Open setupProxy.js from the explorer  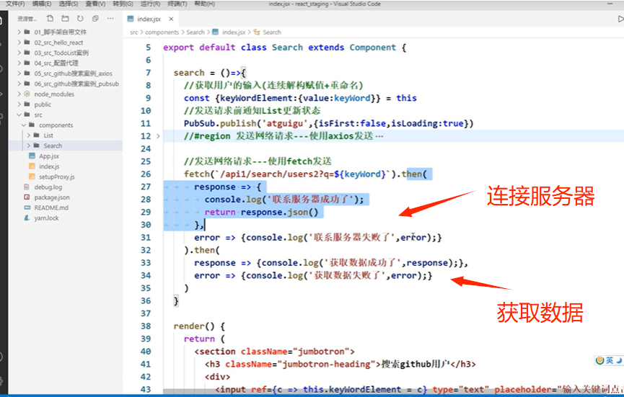tap(56, 177)
